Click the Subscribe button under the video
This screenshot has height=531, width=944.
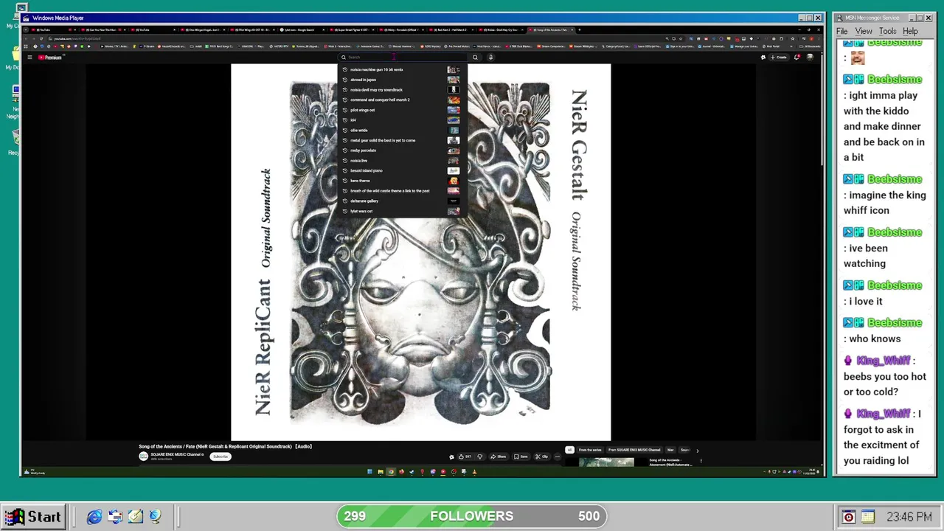coord(220,457)
